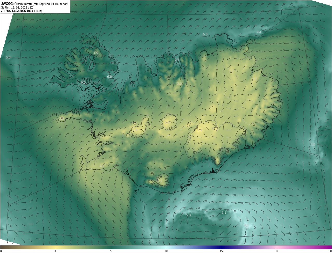Screen dimensions: 332x253
Task: Click the 5.0 value label
Action: tap(188, 215)
